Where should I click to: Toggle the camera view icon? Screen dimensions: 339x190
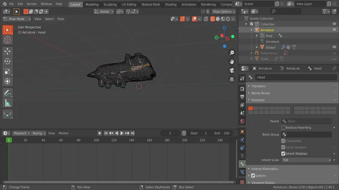pyautogui.click(x=232, y=71)
